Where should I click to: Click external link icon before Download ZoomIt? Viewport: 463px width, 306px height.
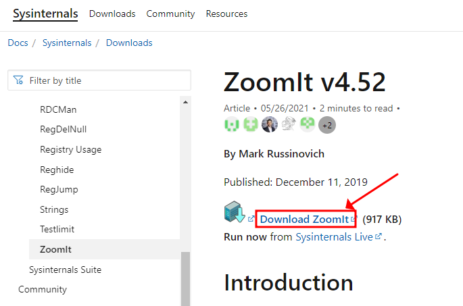(x=251, y=219)
